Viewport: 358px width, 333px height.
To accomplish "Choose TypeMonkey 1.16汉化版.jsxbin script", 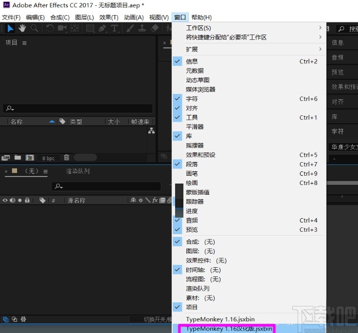I will [x=229, y=329].
